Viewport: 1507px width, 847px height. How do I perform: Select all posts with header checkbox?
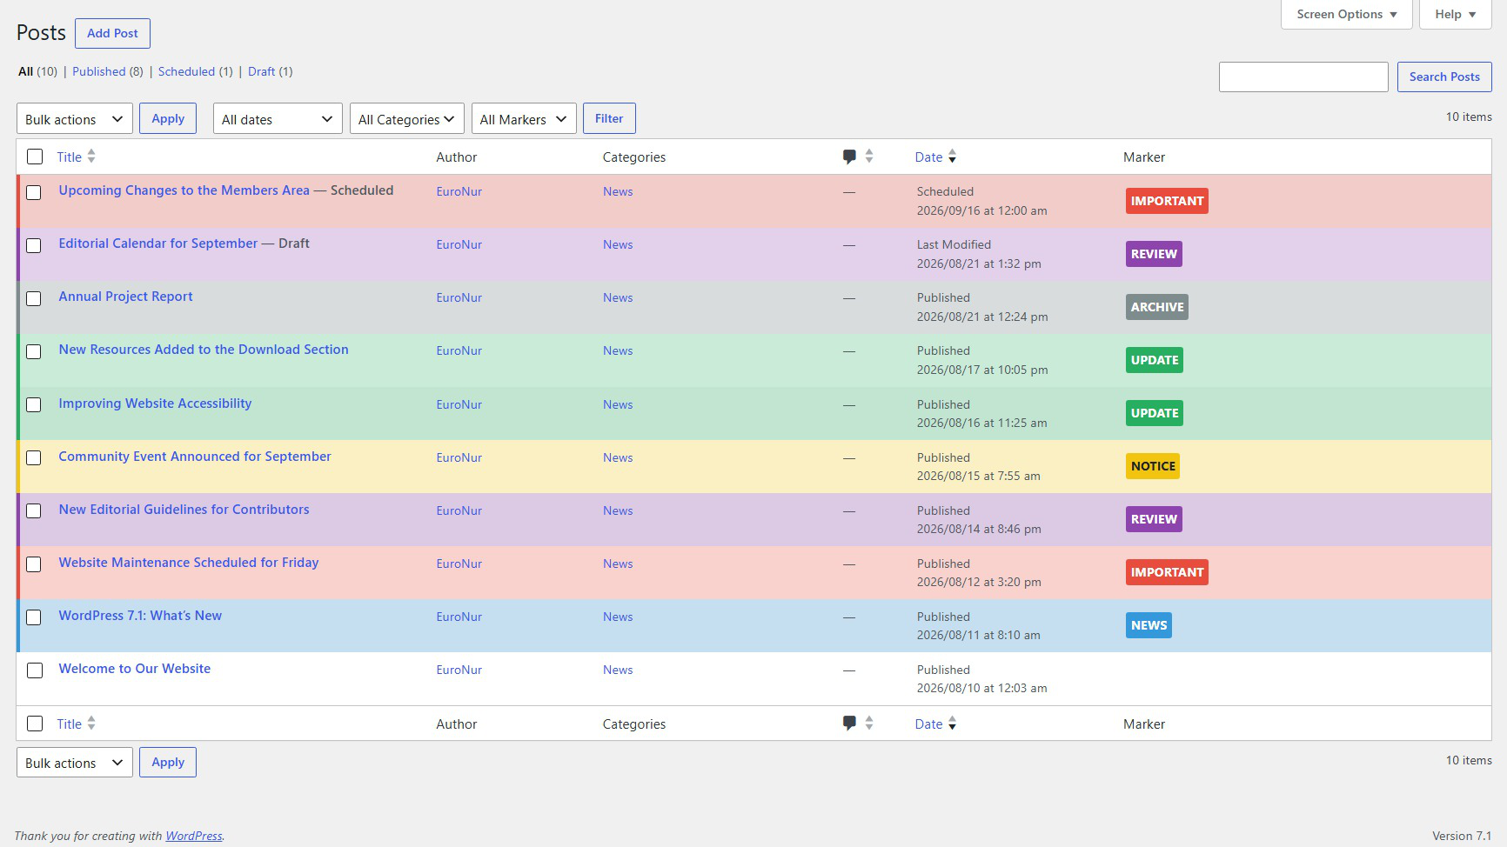(35, 157)
